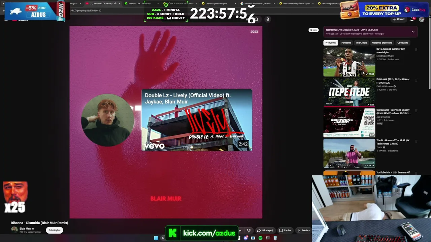
Task: Open the ADB Dynamics channel name
Action: [384, 117]
